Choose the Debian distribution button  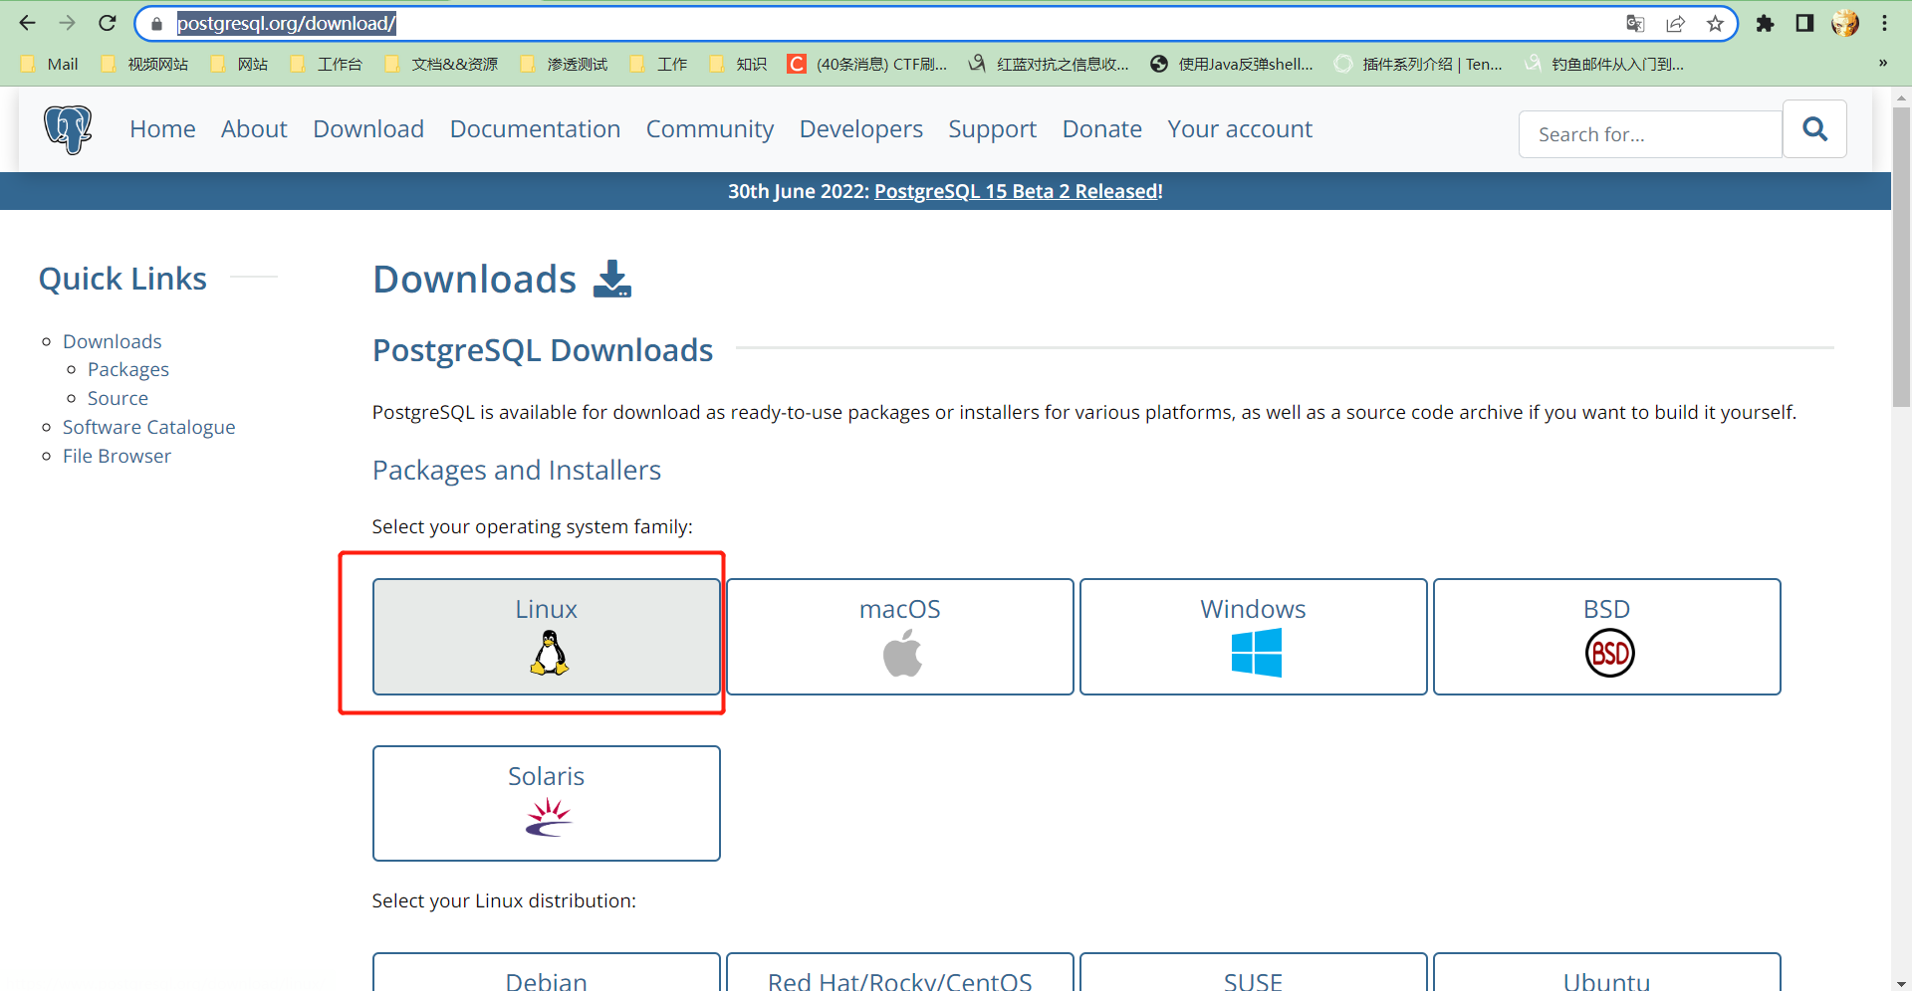click(547, 973)
